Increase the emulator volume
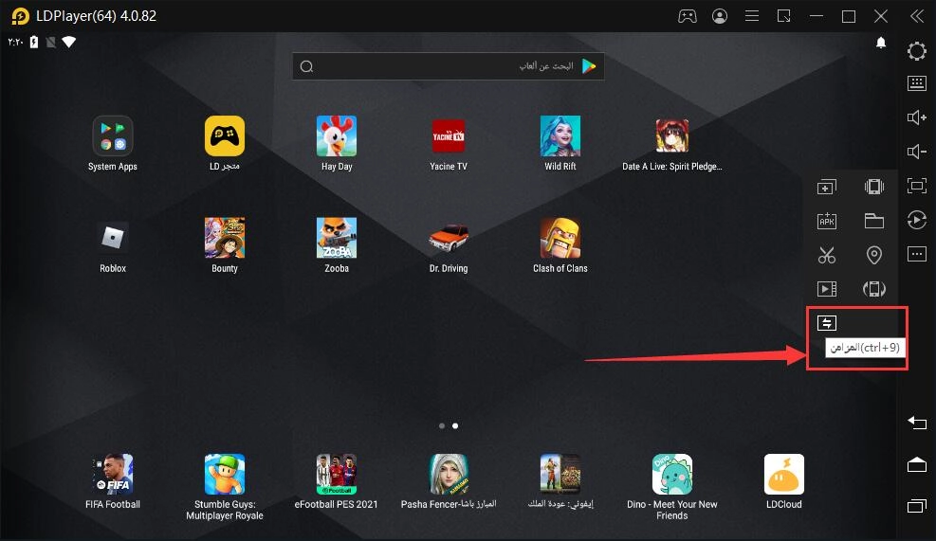Viewport: 936px width, 541px height. [x=917, y=117]
